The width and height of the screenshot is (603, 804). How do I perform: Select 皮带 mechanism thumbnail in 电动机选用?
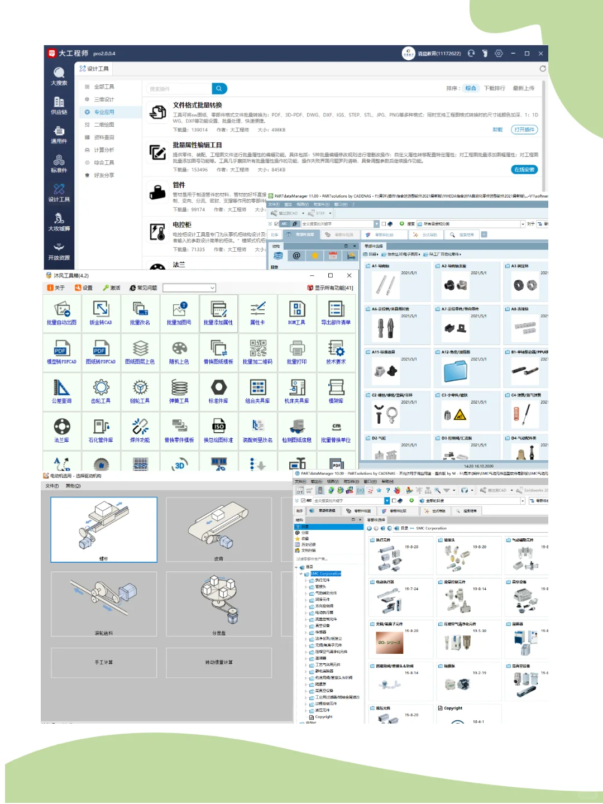(219, 530)
